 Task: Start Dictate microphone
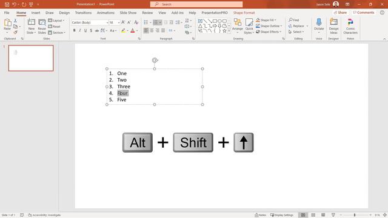[319, 25]
